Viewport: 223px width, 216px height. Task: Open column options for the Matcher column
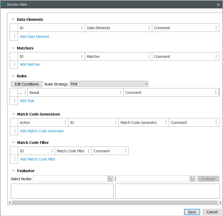point(149,57)
